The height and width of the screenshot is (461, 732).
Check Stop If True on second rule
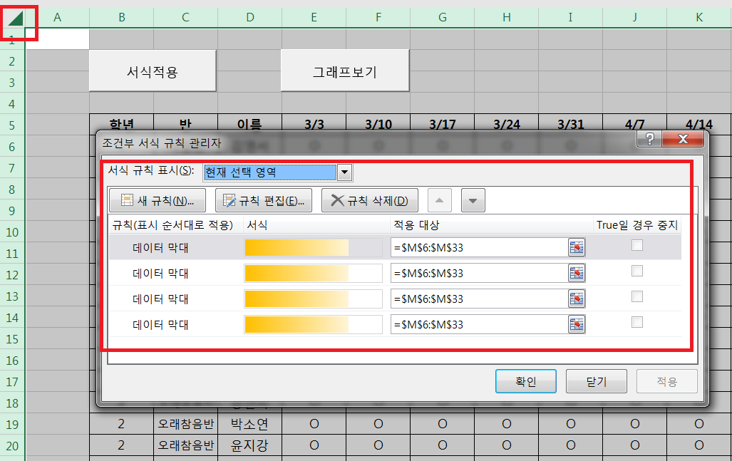coord(637,271)
